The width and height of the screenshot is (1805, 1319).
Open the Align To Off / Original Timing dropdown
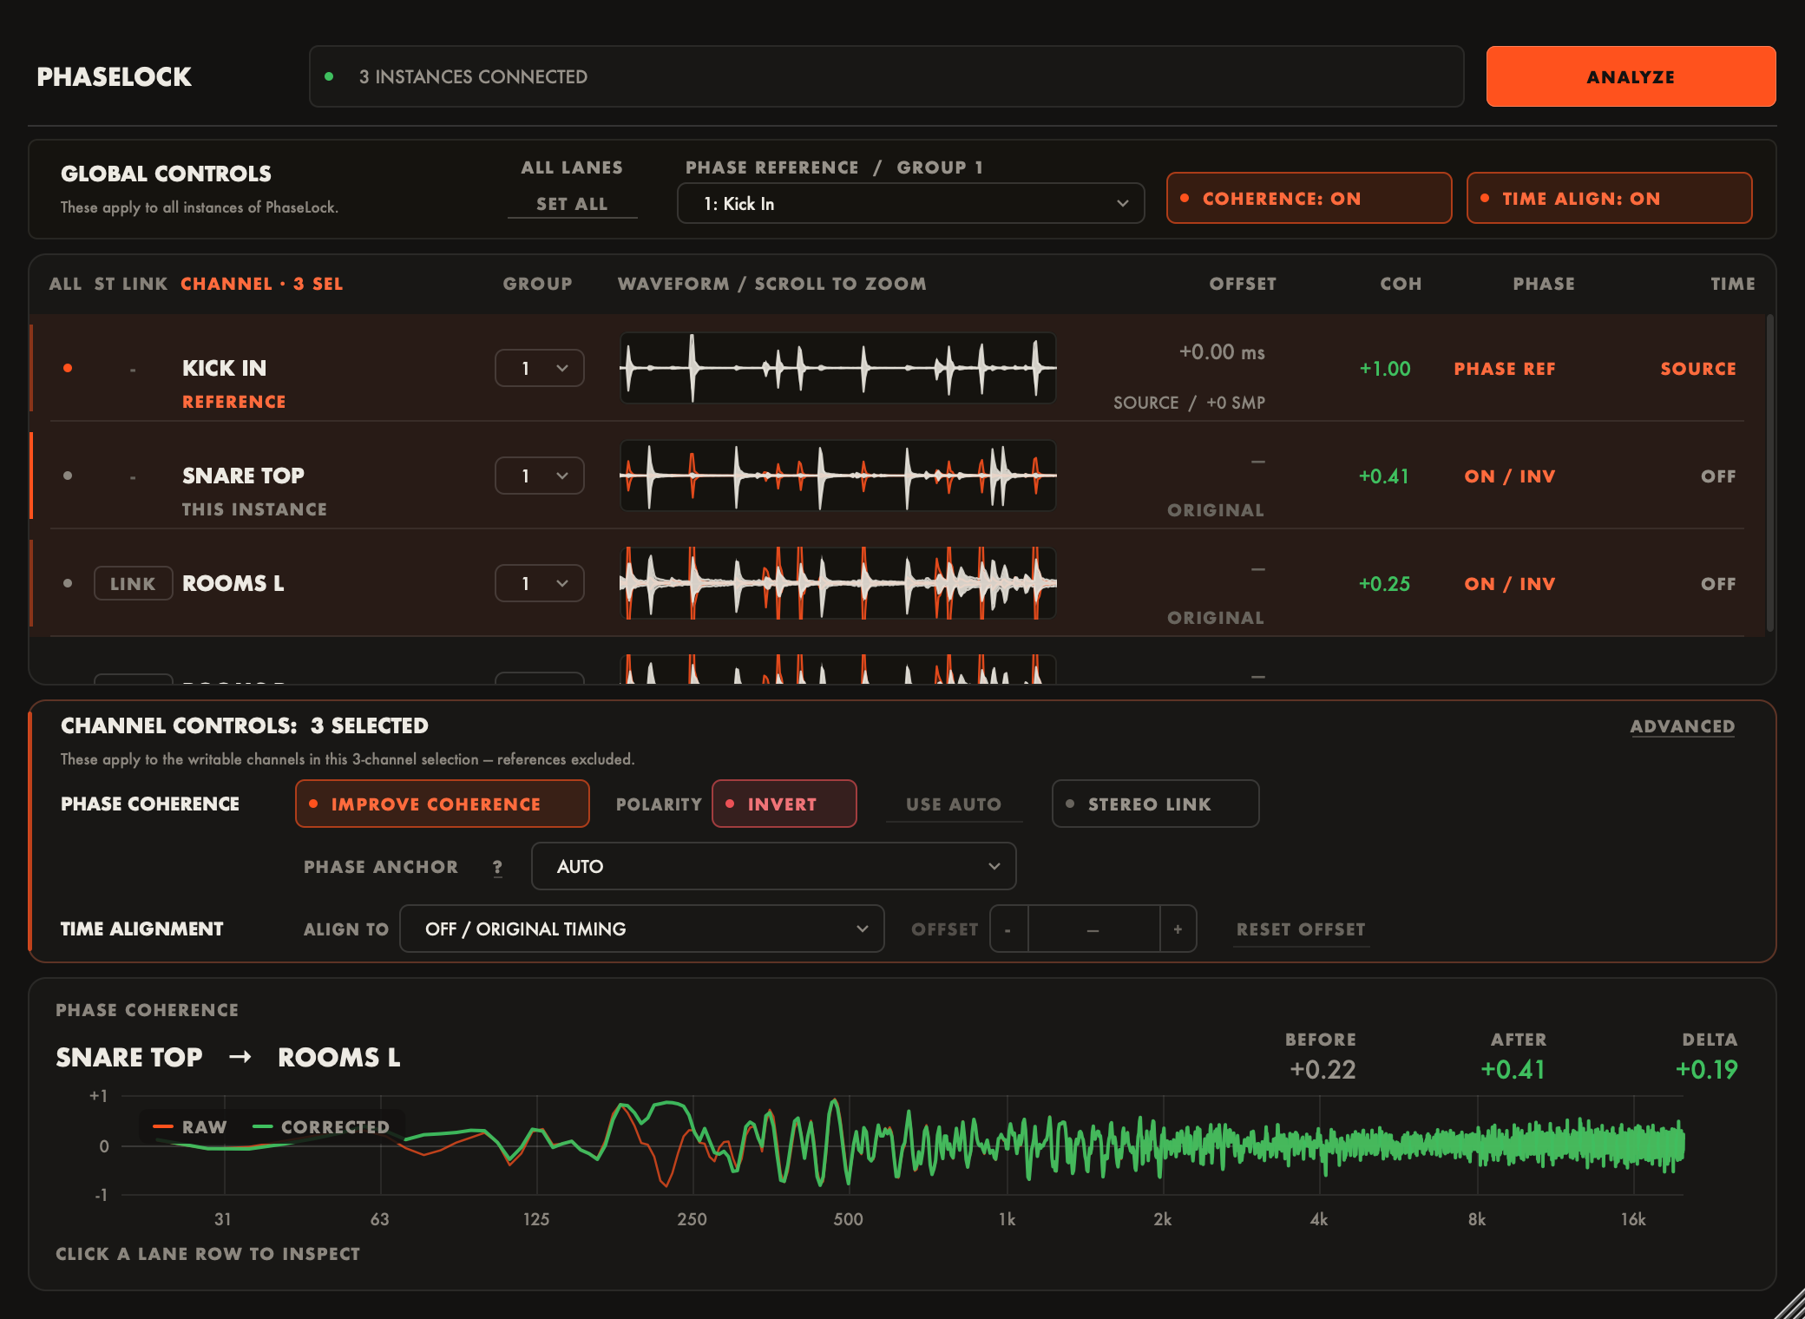tap(641, 929)
